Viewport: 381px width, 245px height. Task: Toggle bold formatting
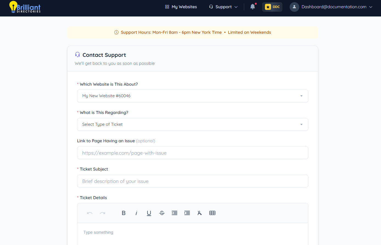tap(124, 213)
